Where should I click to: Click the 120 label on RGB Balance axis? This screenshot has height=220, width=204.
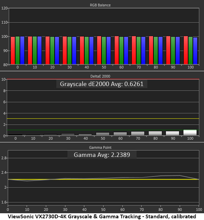tap(4, 8)
